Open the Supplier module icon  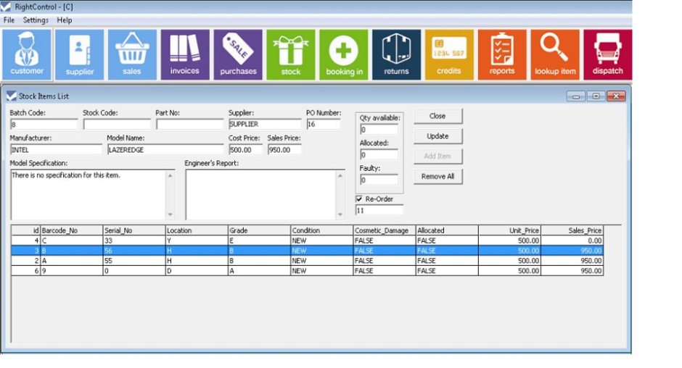point(80,54)
